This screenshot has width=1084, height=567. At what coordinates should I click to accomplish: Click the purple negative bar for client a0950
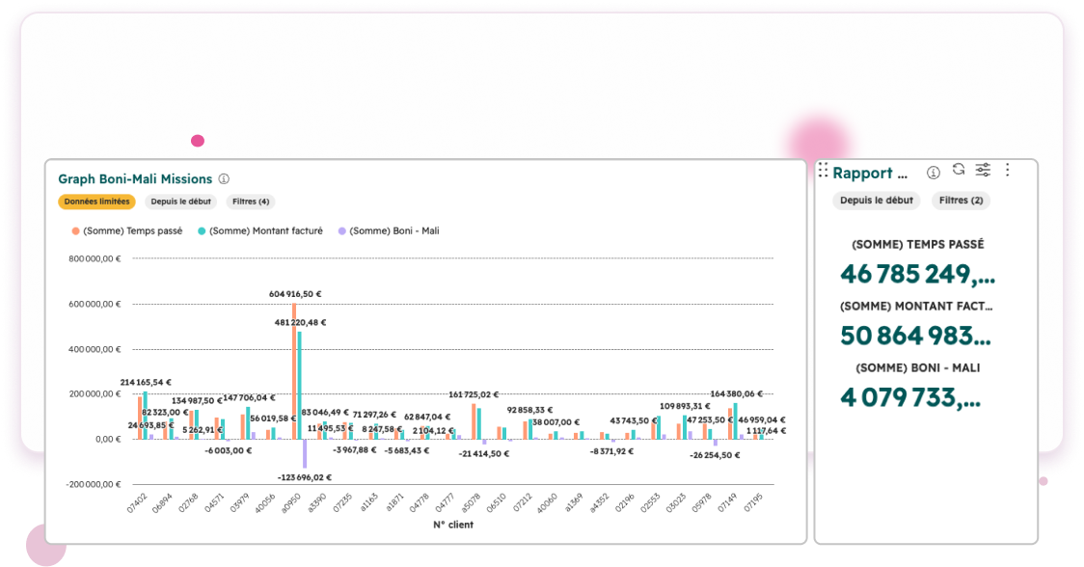coord(304,453)
